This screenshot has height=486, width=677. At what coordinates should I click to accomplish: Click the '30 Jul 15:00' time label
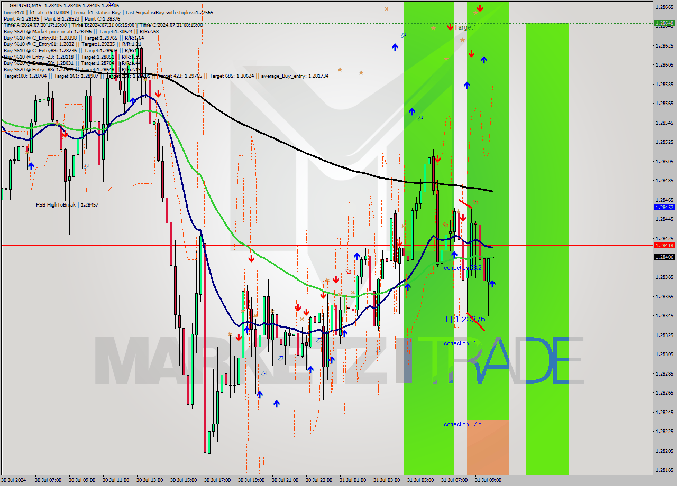(184, 480)
